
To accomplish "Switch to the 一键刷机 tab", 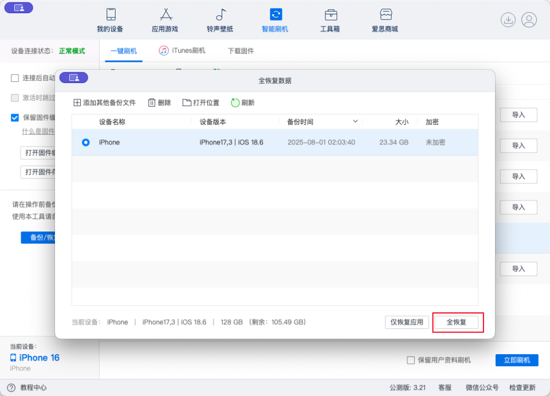I will tap(124, 51).
